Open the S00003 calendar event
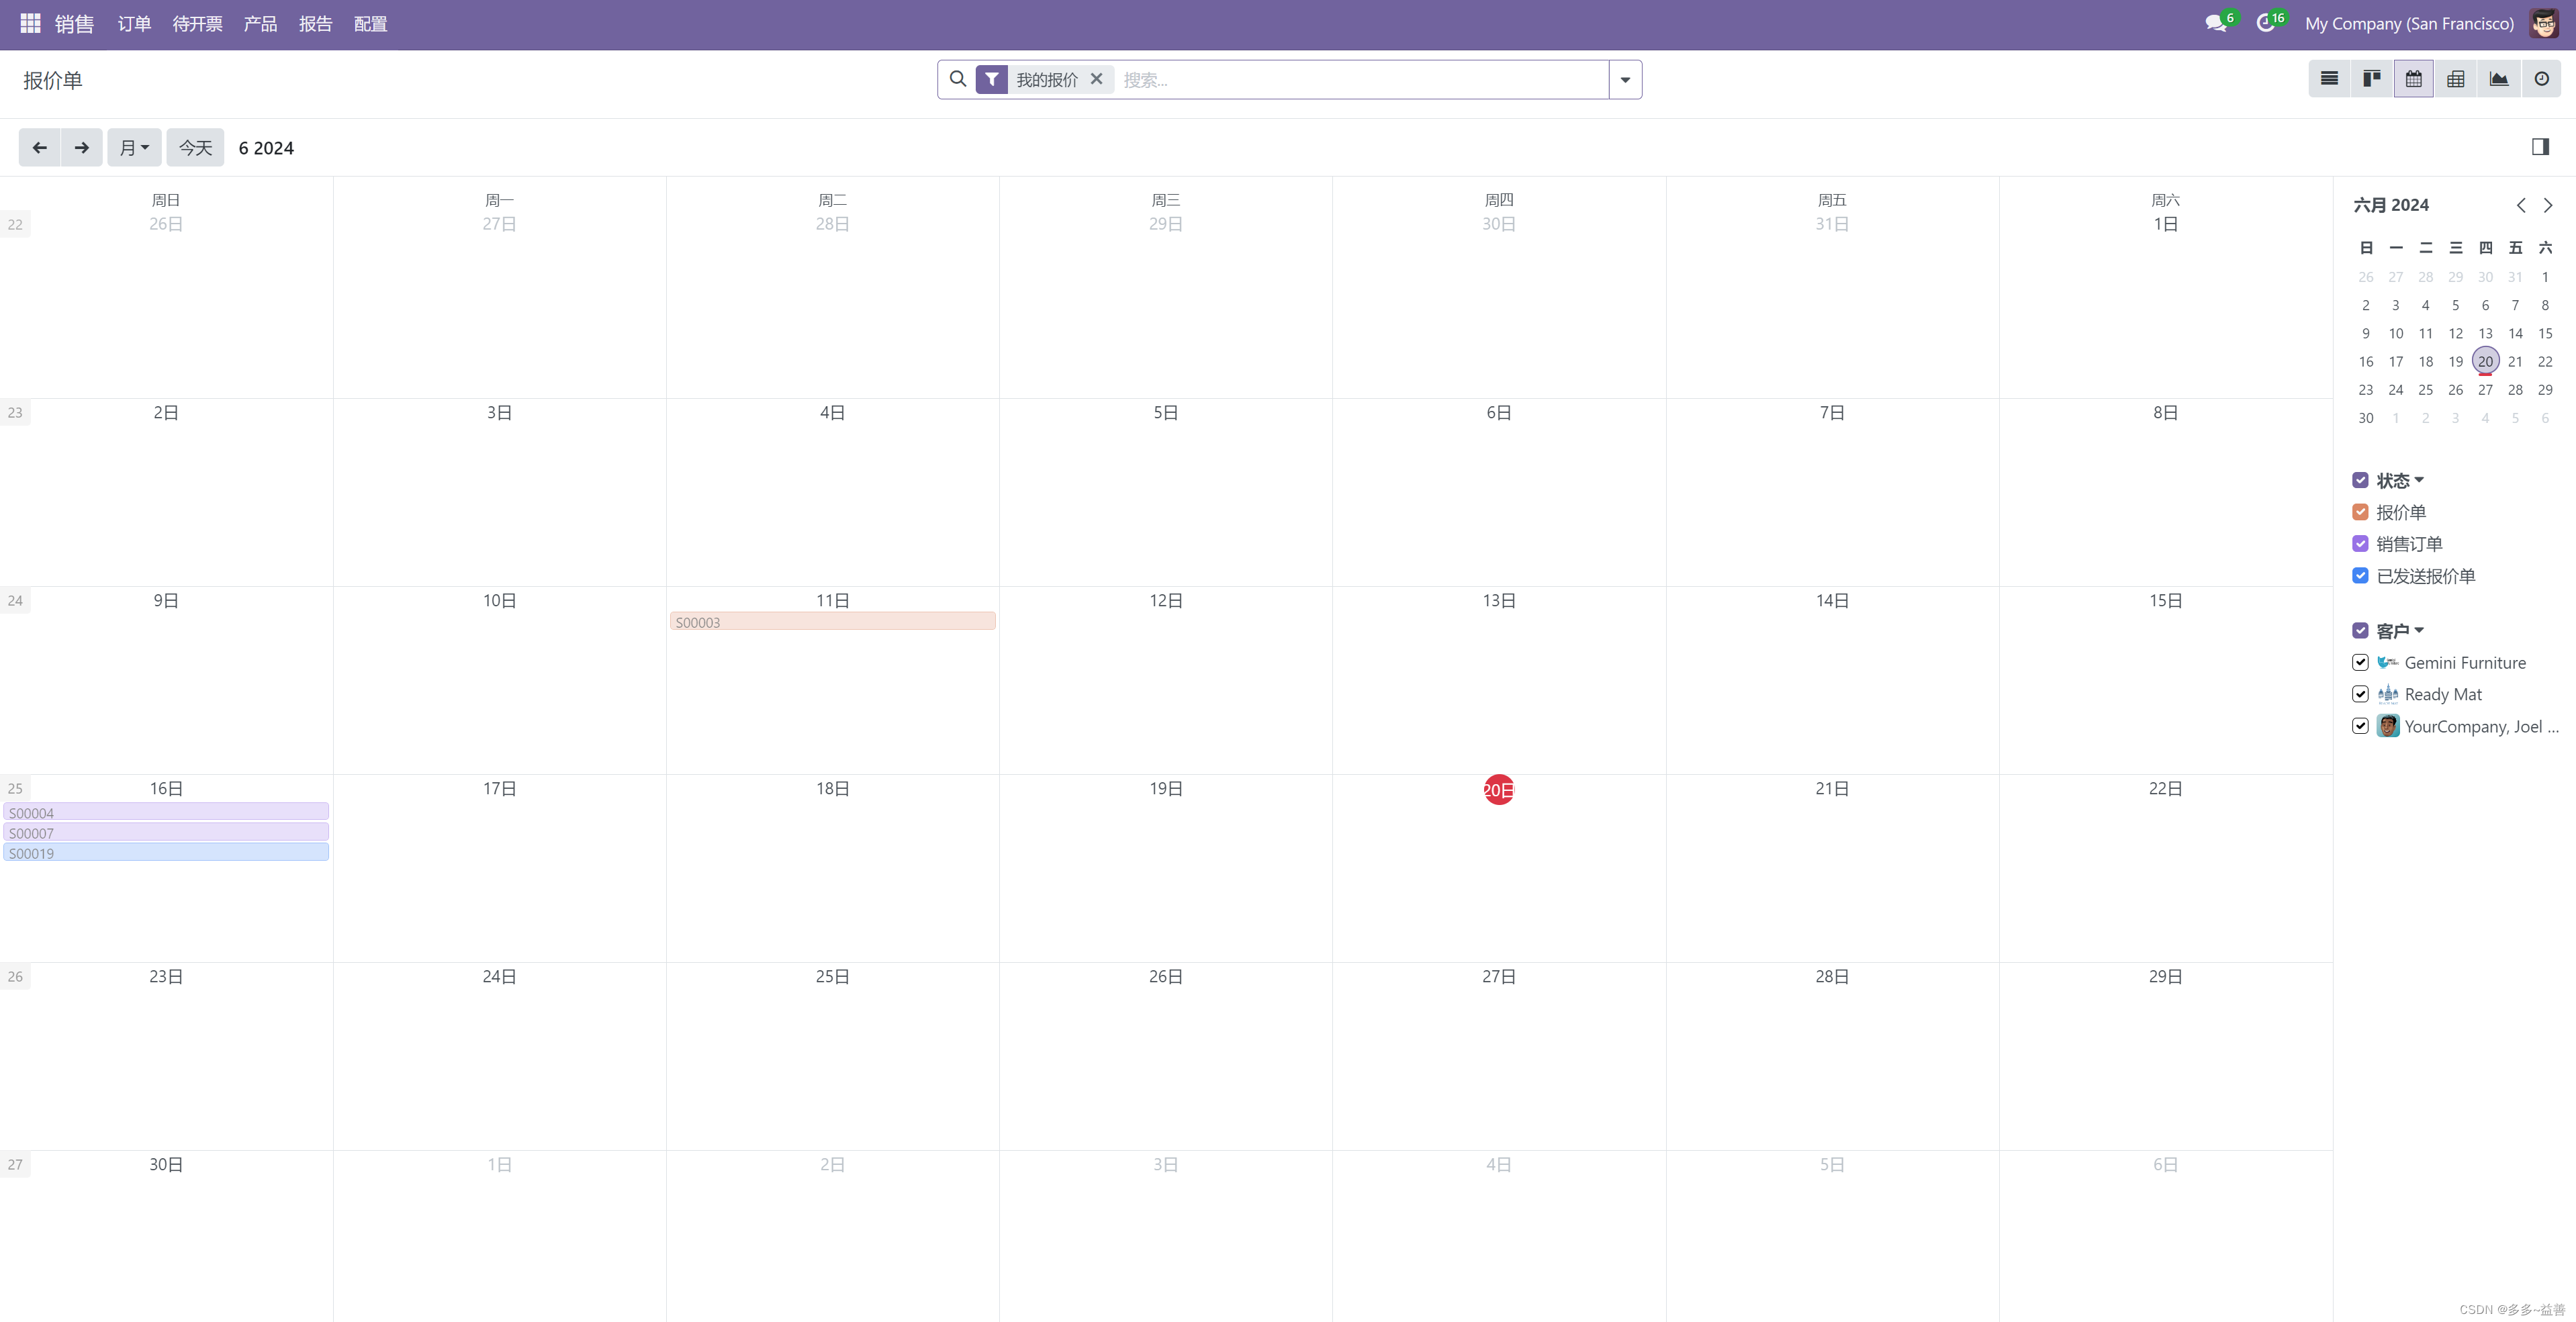Screen dimensions: 2576x1322 (832, 622)
